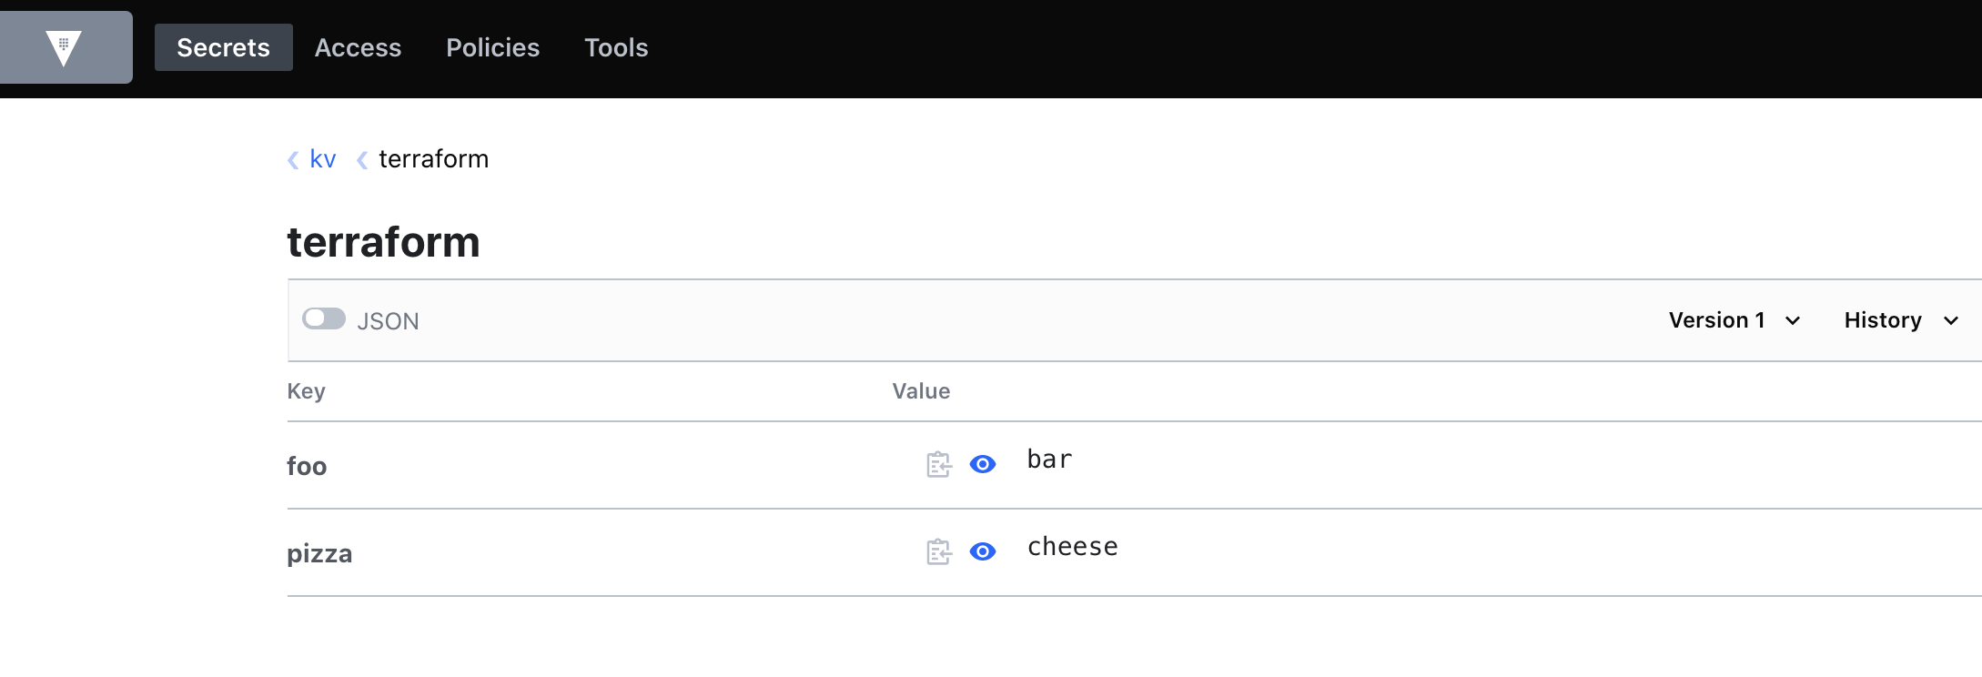Open the Policies section
Image resolution: width=1982 pixels, height=677 pixels.
point(492,47)
